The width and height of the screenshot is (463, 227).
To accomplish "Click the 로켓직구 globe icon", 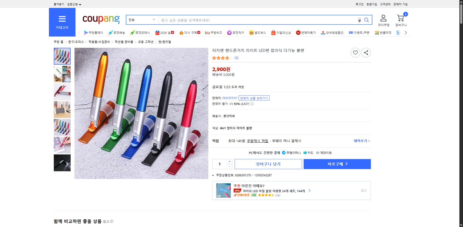I will (229, 32).
